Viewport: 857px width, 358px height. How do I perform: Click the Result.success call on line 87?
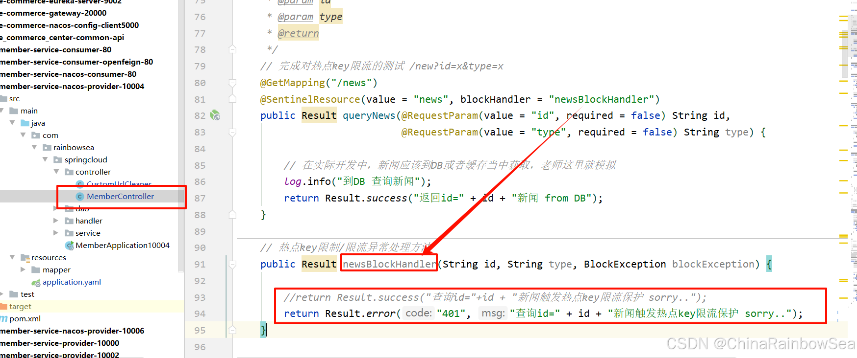pyautogui.click(x=366, y=198)
